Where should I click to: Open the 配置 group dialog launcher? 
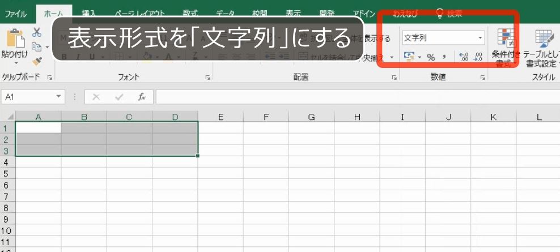point(394,77)
